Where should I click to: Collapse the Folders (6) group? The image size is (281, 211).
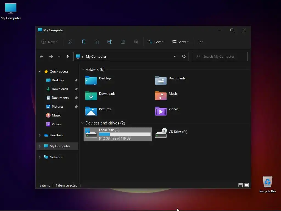83,69
